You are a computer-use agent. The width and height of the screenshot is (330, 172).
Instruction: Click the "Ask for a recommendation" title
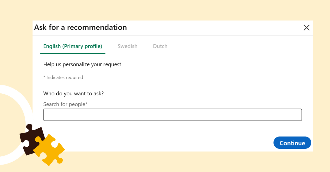[80, 27]
